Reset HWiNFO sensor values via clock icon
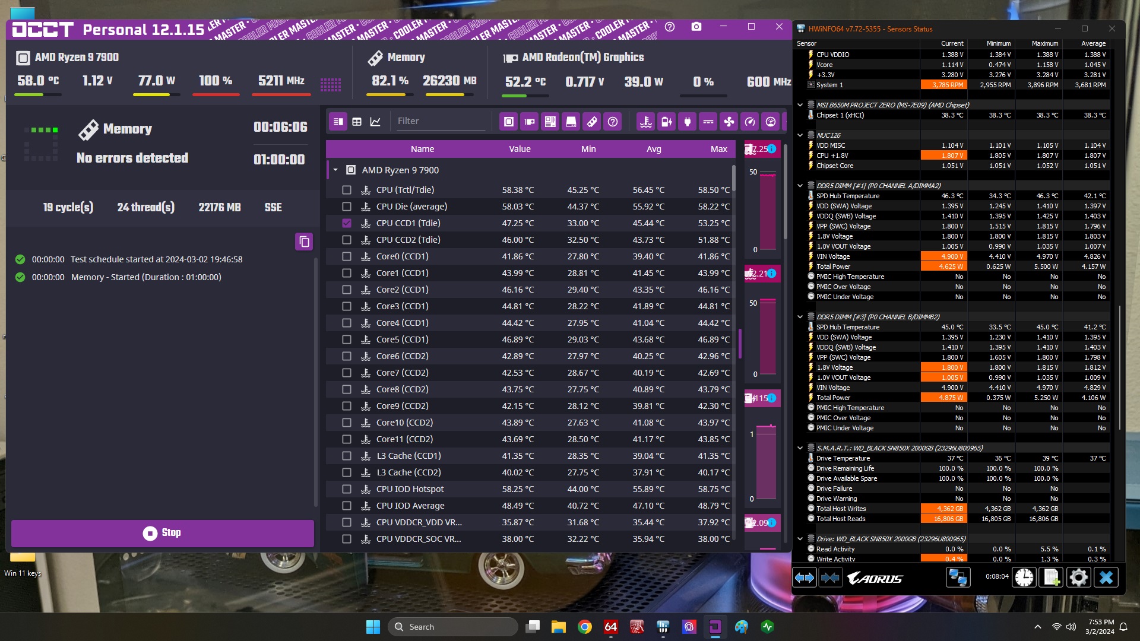1140x641 pixels. [x=1024, y=577]
